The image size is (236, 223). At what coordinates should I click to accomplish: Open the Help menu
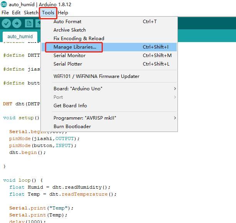click(x=63, y=13)
